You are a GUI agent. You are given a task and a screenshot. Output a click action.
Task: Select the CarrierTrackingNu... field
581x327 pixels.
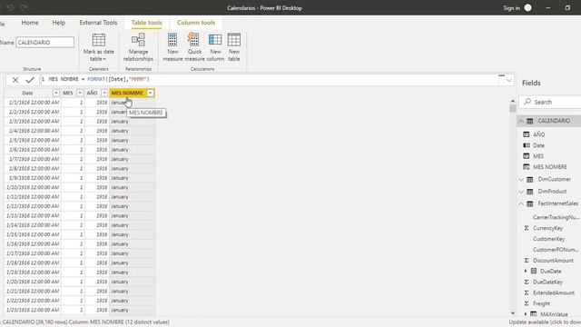coord(556,217)
